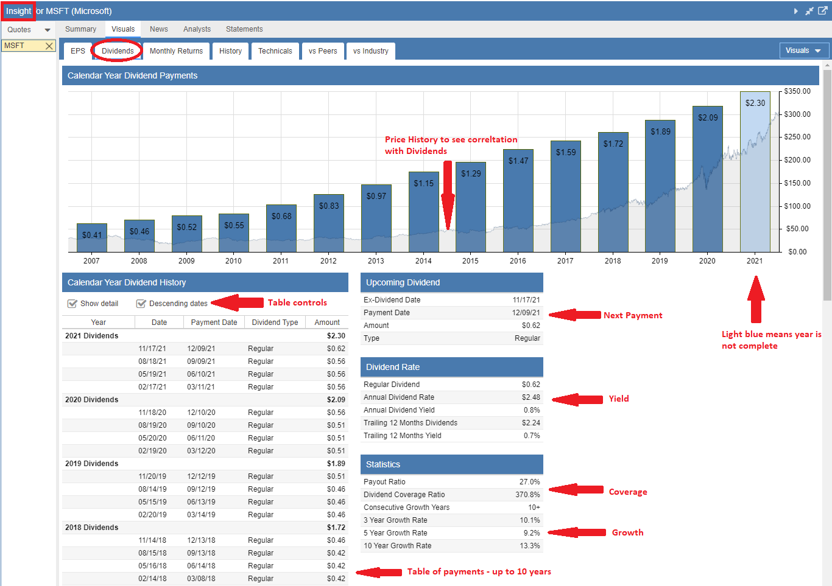832x586 pixels.
Task: Click the Payment Date column header
Action: pos(214,323)
